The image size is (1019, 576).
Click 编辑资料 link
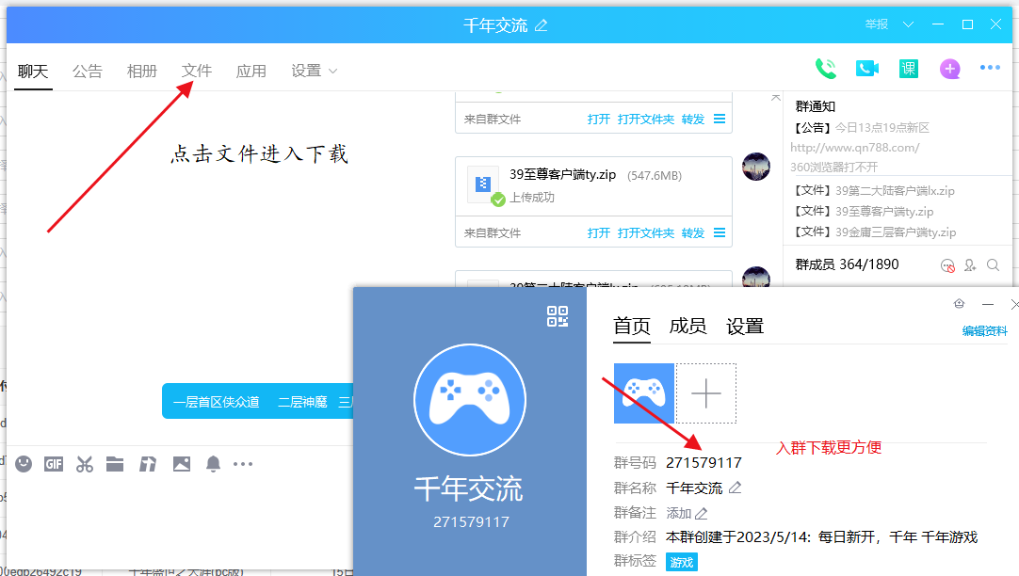coord(984,331)
